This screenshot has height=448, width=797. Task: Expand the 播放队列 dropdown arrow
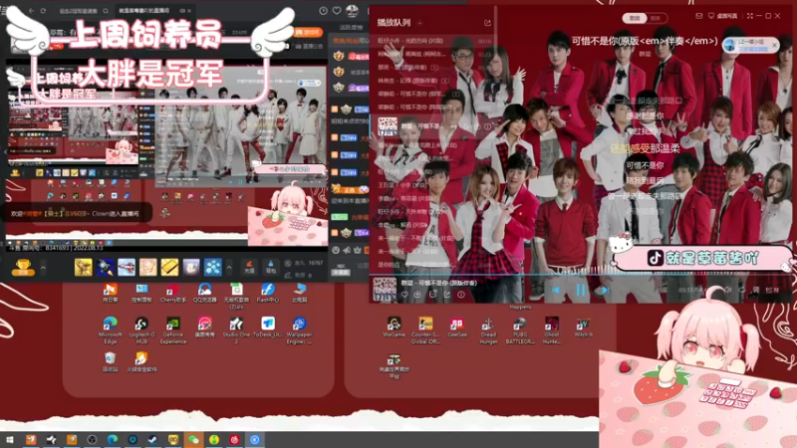point(419,23)
